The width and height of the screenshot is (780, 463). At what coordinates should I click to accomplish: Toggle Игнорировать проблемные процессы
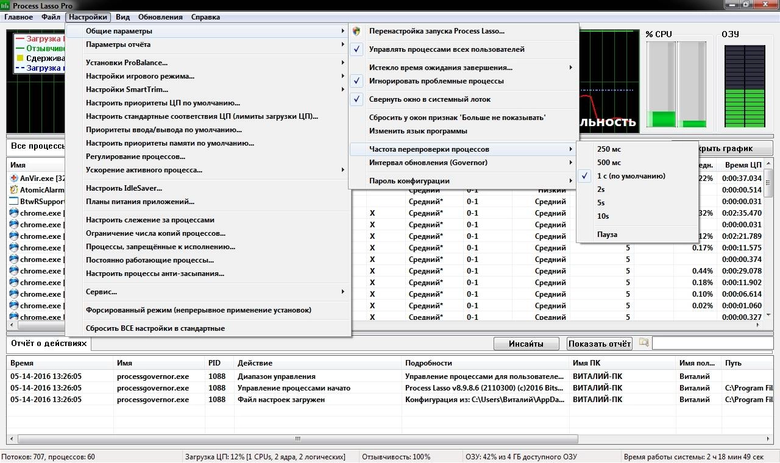(x=464, y=81)
